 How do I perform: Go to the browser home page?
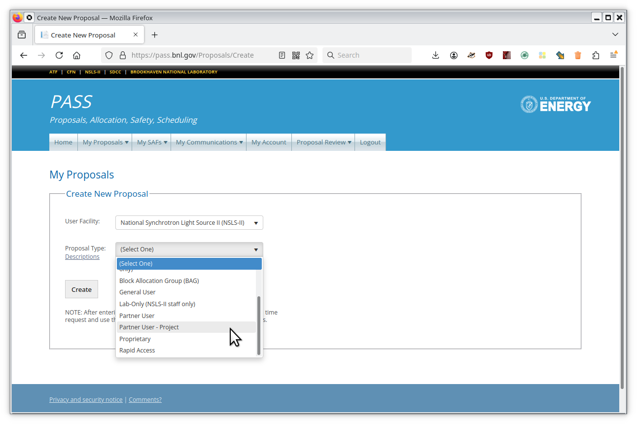point(76,55)
